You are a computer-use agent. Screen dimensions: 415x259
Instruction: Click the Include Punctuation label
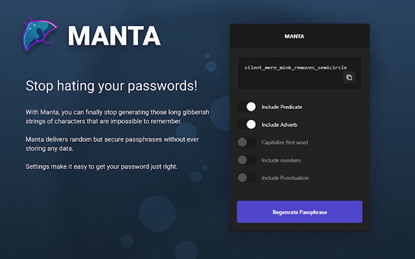coord(284,178)
